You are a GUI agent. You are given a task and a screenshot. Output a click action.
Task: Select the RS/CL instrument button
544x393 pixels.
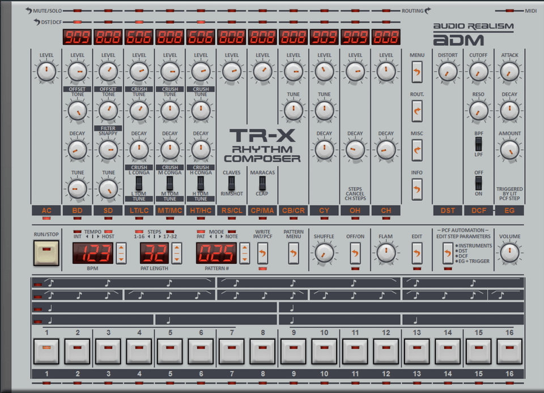click(x=231, y=210)
